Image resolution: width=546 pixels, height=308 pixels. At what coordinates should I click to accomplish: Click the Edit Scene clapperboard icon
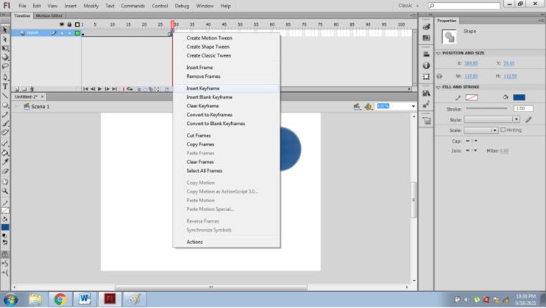click(357, 107)
